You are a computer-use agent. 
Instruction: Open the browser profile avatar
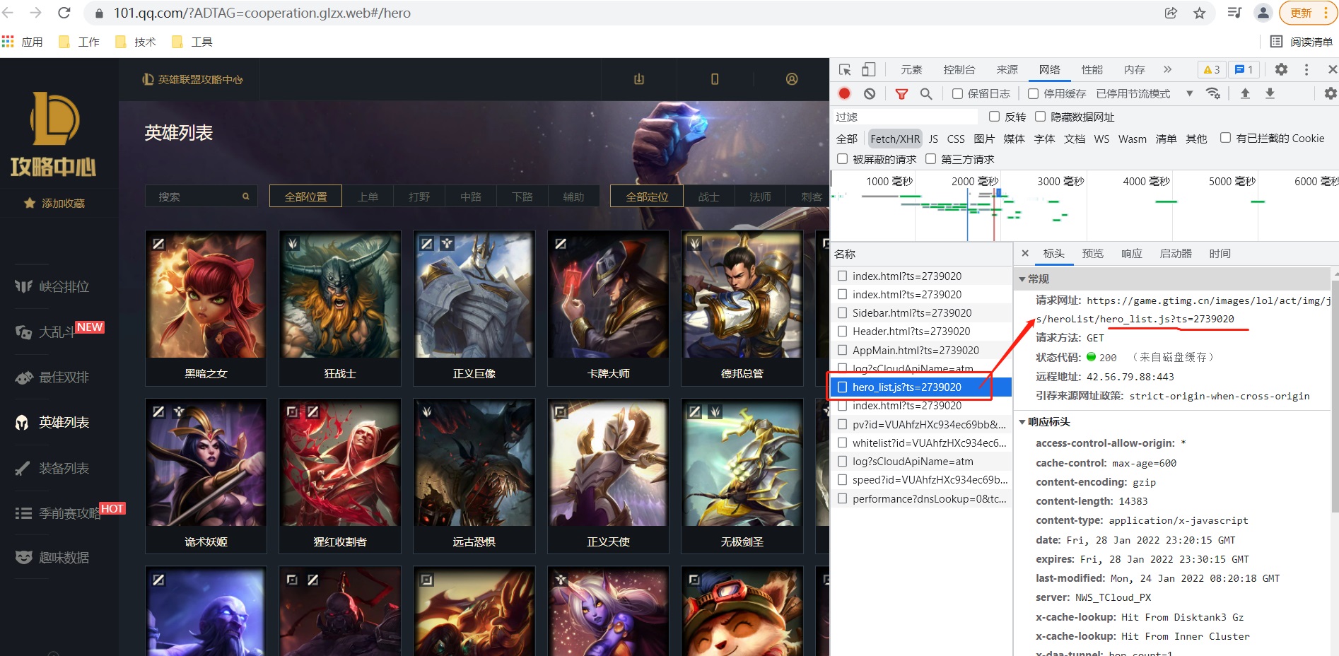tap(1263, 13)
